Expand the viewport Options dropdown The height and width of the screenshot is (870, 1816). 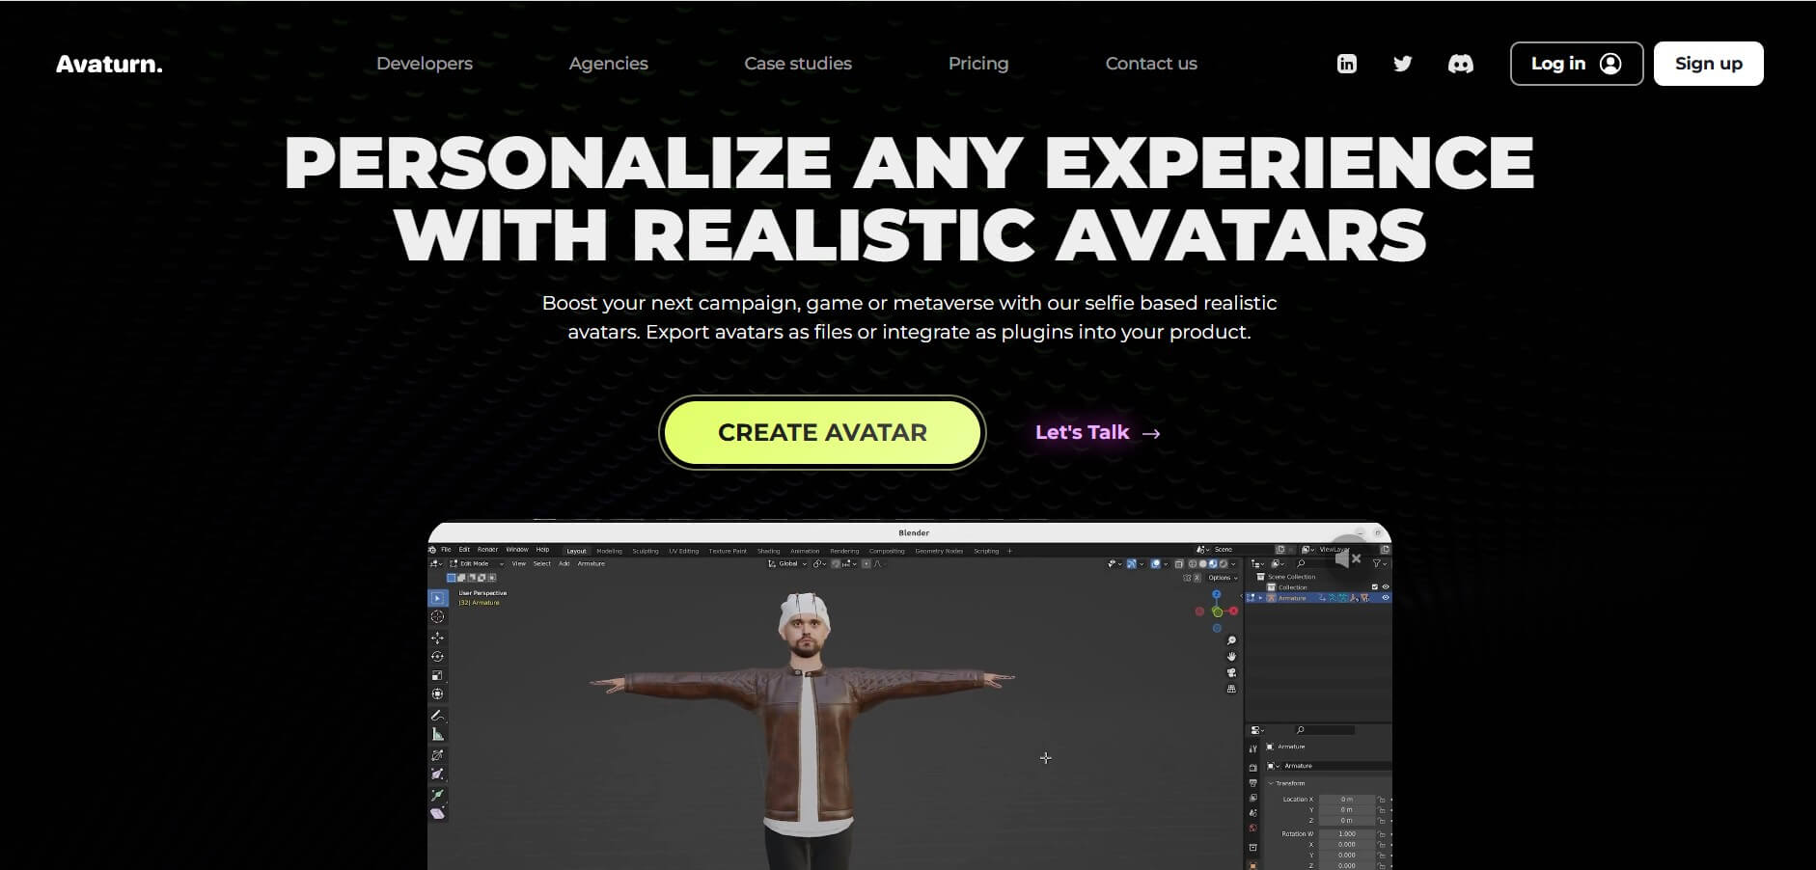(x=1223, y=578)
